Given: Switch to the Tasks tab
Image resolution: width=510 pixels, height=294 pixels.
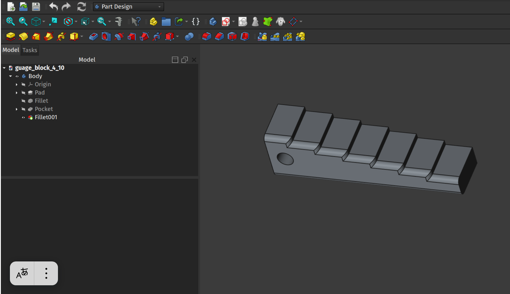Looking at the screenshot, I should point(30,50).
